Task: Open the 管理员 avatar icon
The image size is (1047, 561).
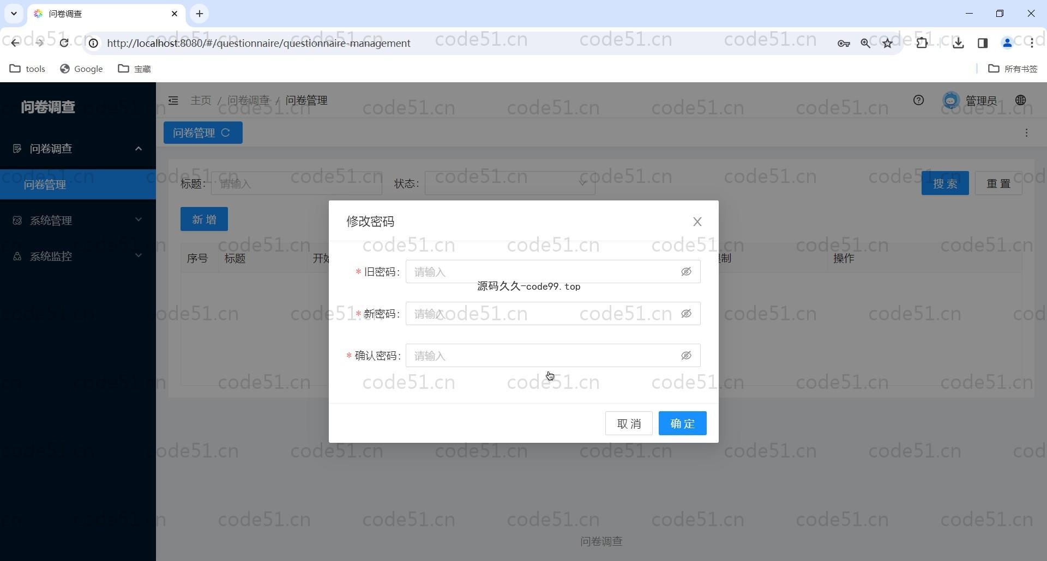Action: 950,101
